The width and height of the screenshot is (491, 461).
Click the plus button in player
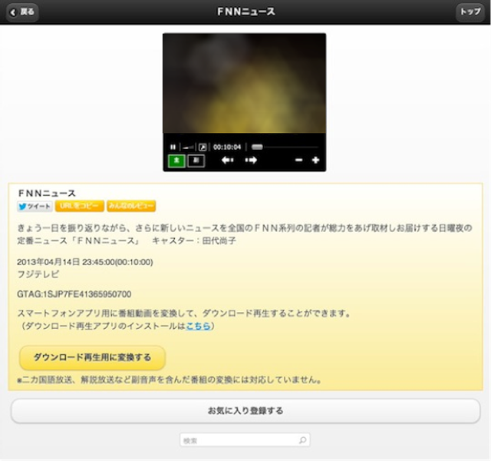315,161
